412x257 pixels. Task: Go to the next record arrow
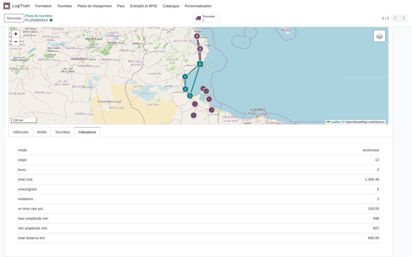point(403,18)
